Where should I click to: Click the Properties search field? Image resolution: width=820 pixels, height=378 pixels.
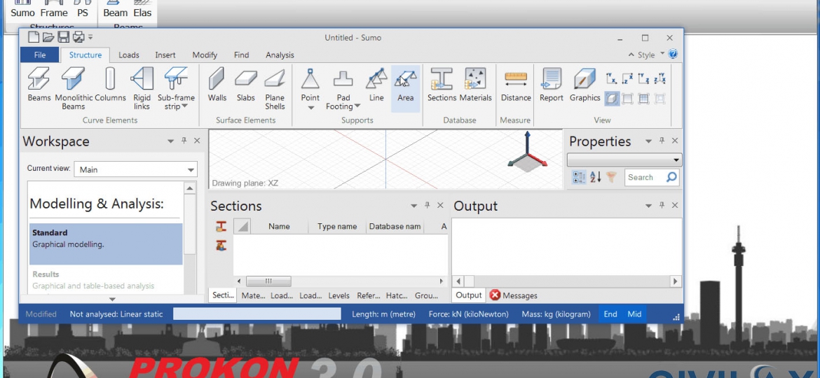645,178
